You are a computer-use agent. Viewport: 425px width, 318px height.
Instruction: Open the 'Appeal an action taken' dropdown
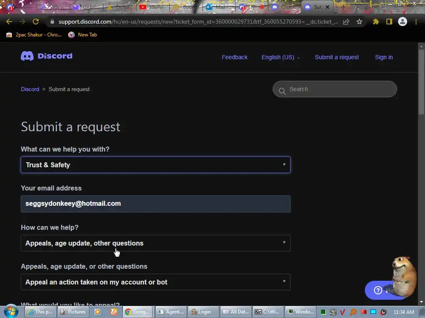point(156,282)
